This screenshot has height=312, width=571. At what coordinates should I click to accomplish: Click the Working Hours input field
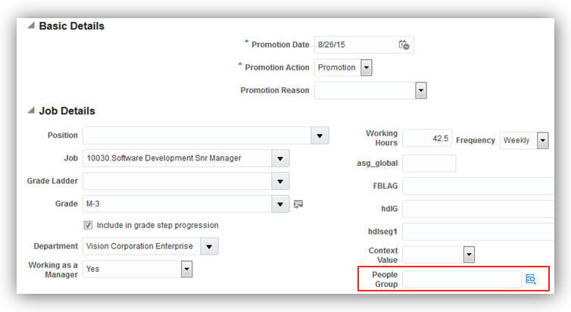427,139
